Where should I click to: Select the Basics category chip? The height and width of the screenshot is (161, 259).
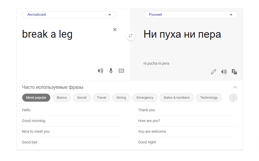[x=62, y=98]
